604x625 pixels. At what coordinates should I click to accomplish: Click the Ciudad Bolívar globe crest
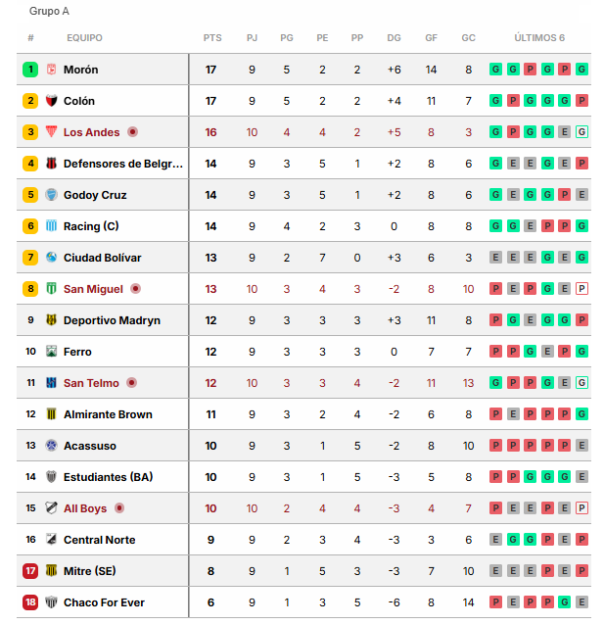51,258
